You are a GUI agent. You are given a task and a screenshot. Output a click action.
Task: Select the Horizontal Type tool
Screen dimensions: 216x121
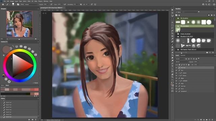tap(172, 66)
